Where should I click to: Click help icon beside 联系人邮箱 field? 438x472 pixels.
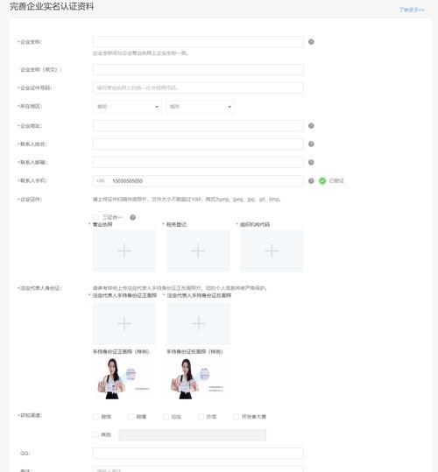pyautogui.click(x=311, y=163)
